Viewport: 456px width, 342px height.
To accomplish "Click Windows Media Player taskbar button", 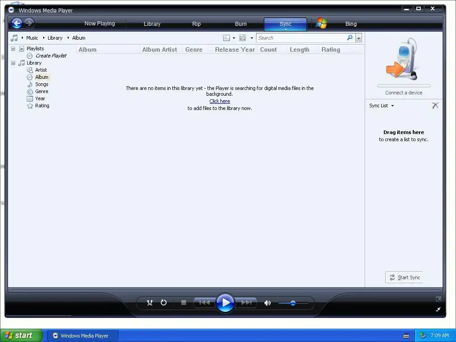I will pyautogui.click(x=82, y=336).
